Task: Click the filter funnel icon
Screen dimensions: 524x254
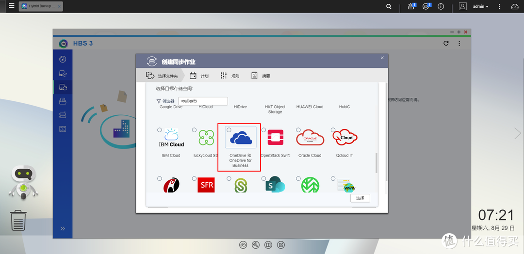Action: [158, 101]
